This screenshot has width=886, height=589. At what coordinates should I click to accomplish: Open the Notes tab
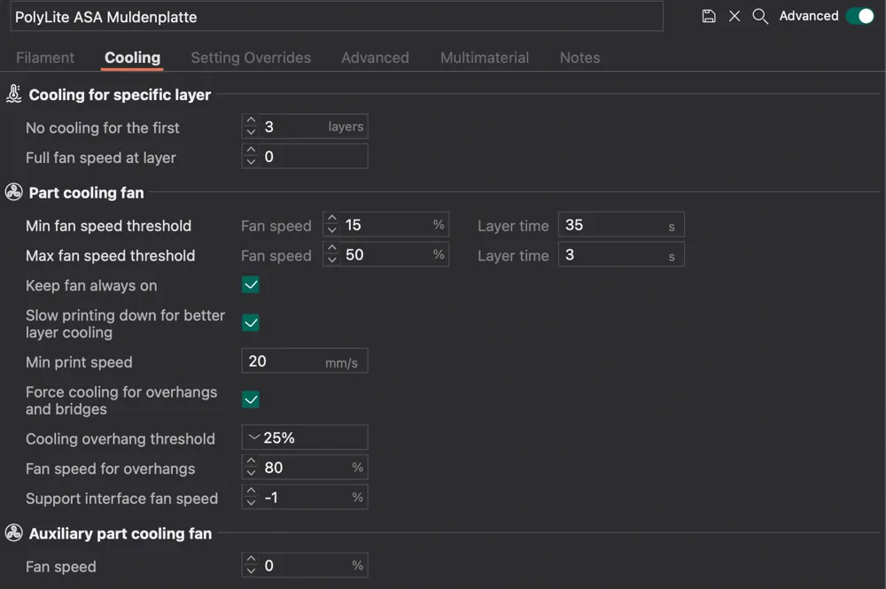point(579,58)
